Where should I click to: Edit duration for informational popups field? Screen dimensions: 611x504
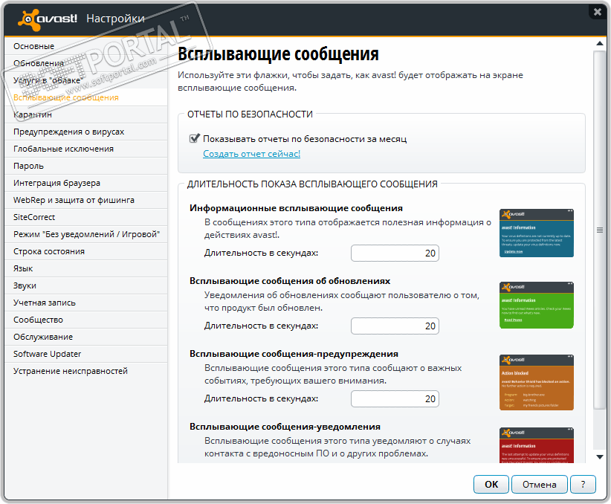pyautogui.click(x=395, y=253)
